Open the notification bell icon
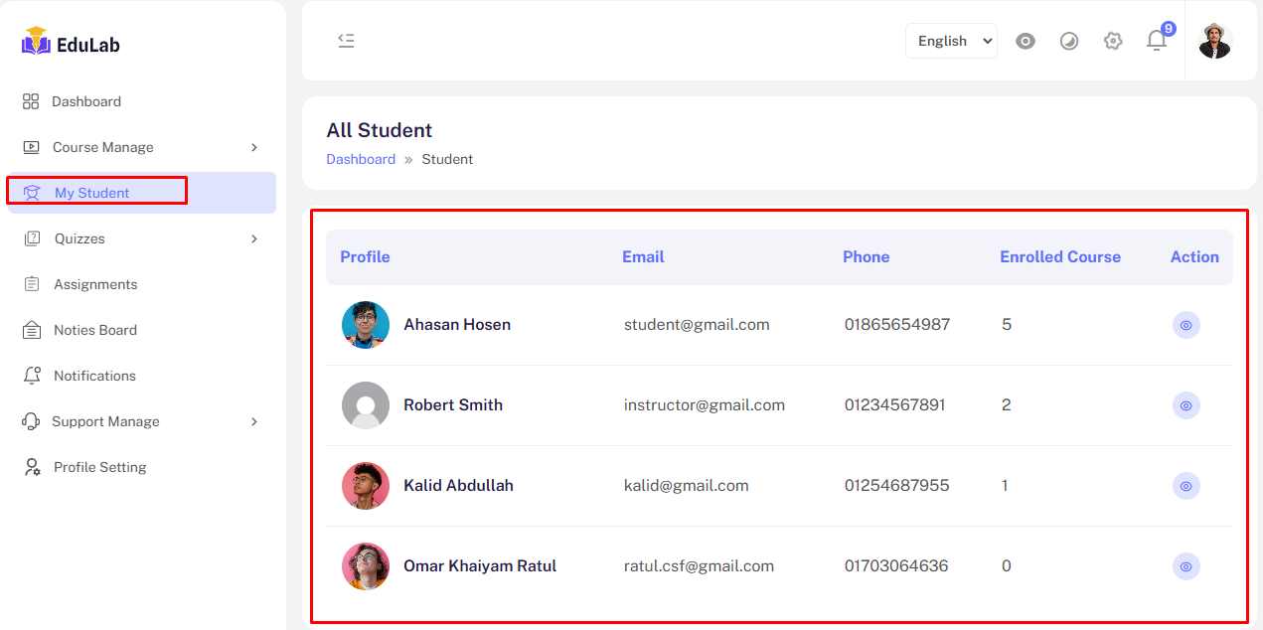1263x630 pixels. tap(1156, 41)
